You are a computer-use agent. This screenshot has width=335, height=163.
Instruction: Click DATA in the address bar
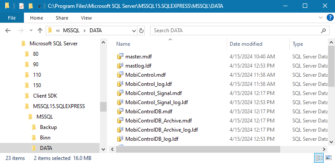(x=96, y=31)
